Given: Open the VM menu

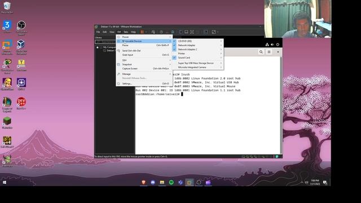Looking at the screenshot, I should tap(119, 32).
